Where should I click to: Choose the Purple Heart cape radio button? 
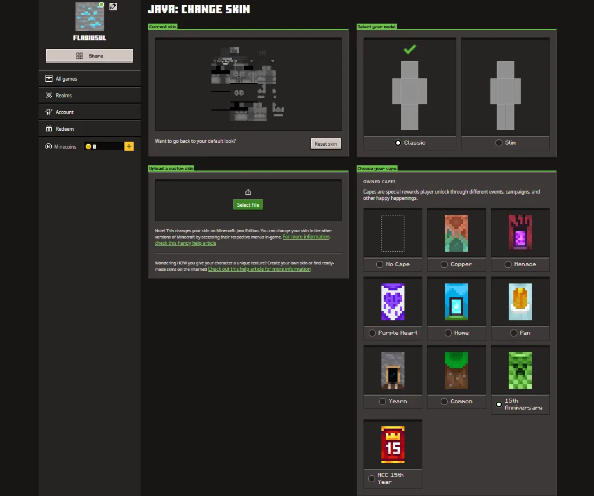click(372, 333)
